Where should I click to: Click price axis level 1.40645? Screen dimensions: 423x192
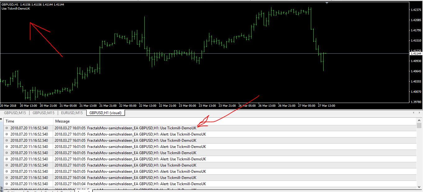point(416,71)
